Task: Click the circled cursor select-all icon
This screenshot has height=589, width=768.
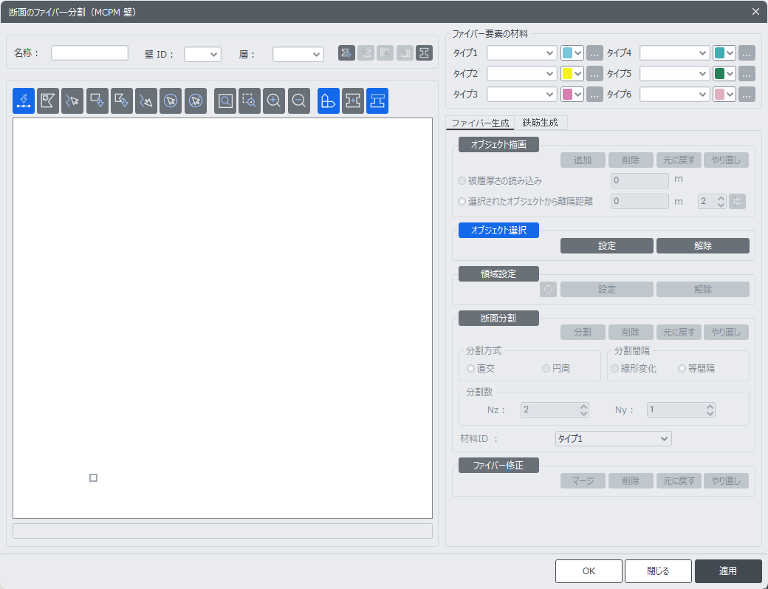Action: click(171, 101)
